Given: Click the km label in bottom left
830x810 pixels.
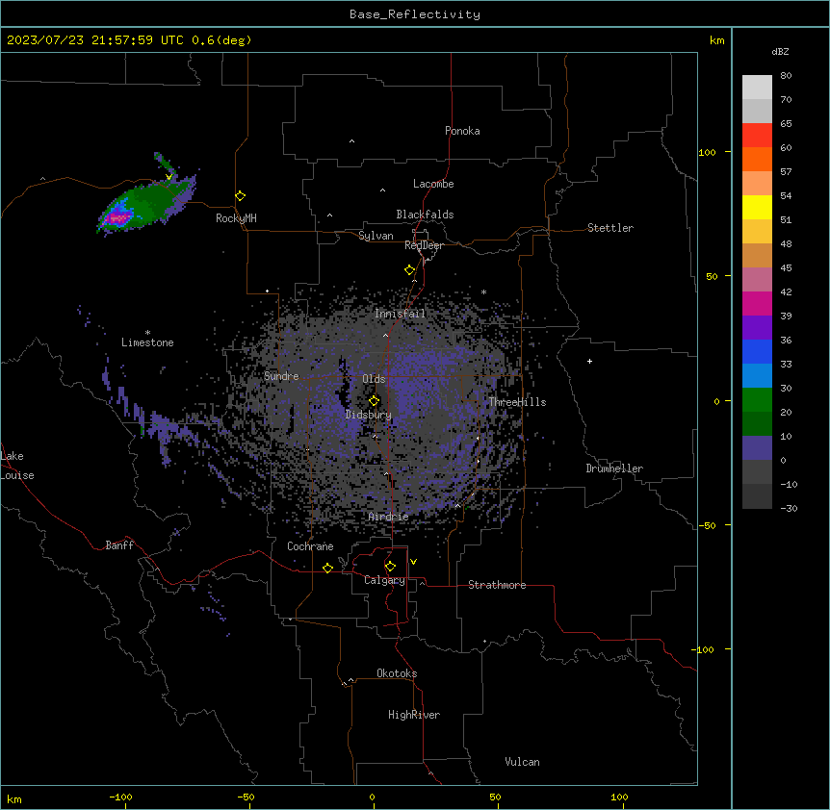Looking at the screenshot, I should [14, 798].
